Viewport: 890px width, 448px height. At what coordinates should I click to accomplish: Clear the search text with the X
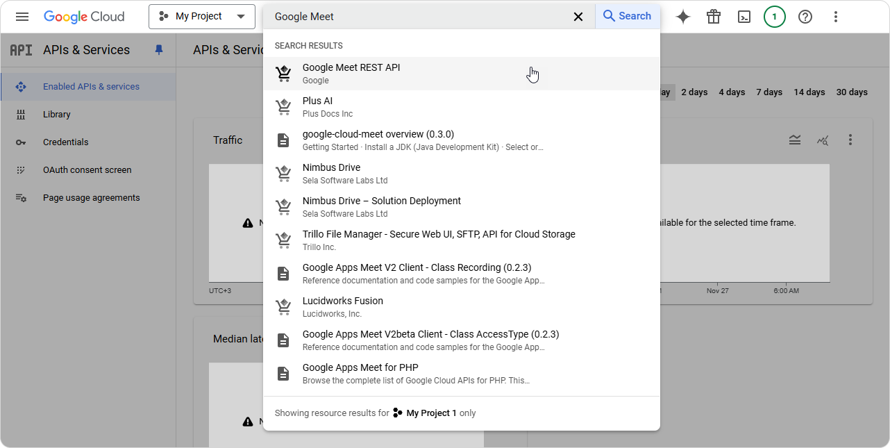click(578, 17)
